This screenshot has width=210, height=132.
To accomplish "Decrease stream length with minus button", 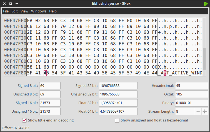I will pos(198,111).
